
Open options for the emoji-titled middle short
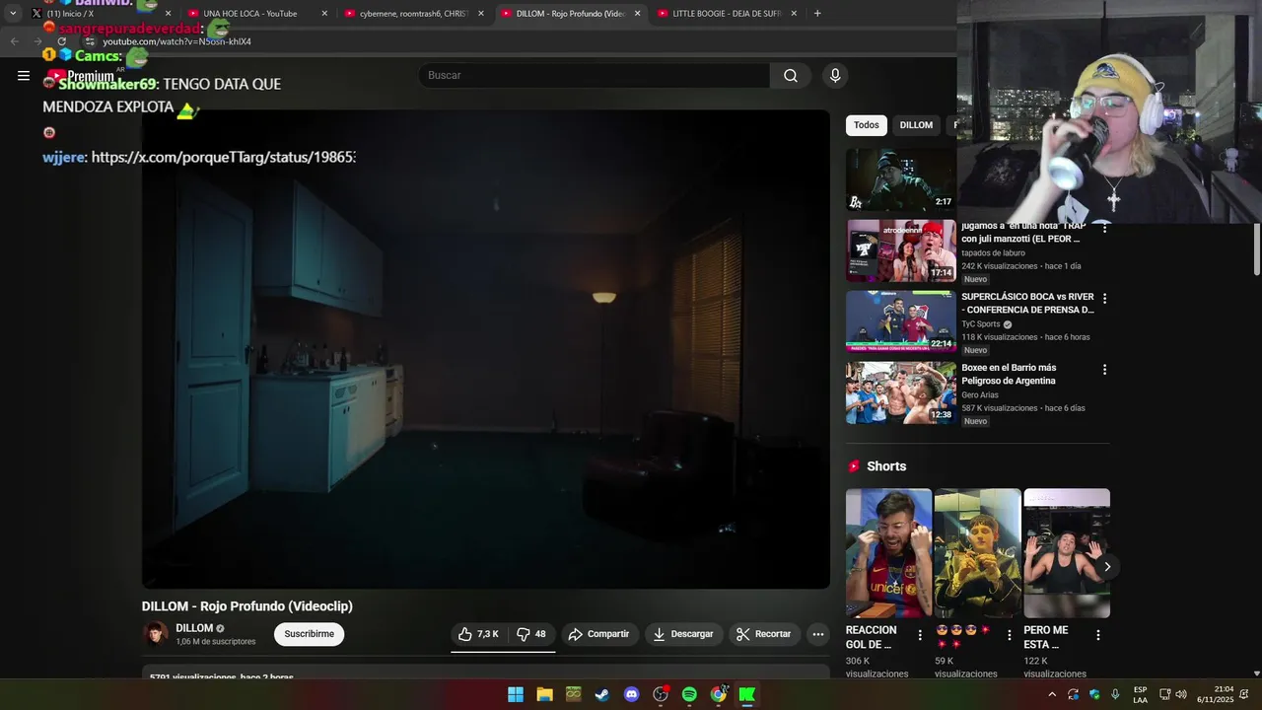[1009, 635]
